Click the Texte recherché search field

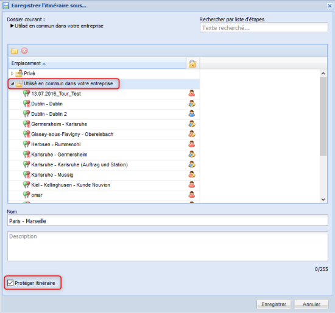coord(264,27)
